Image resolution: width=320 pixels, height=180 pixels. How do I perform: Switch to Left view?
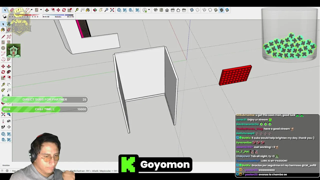point(184,10)
